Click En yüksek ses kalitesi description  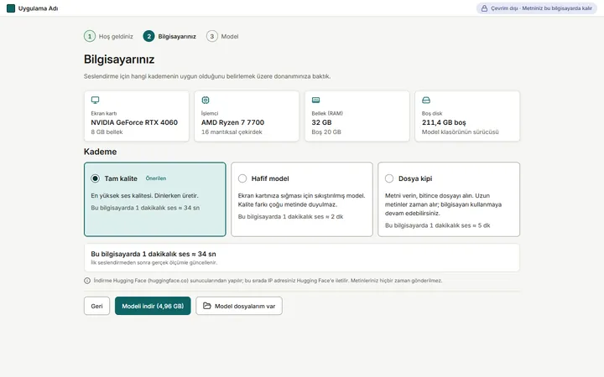pyautogui.click(x=144, y=195)
